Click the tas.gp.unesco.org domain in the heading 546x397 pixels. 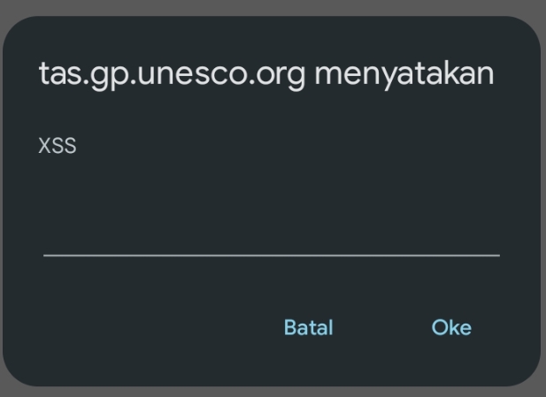[x=173, y=75]
